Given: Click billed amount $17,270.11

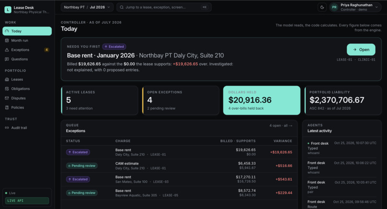Looking at the screenshot, I should click(x=246, y=177).
